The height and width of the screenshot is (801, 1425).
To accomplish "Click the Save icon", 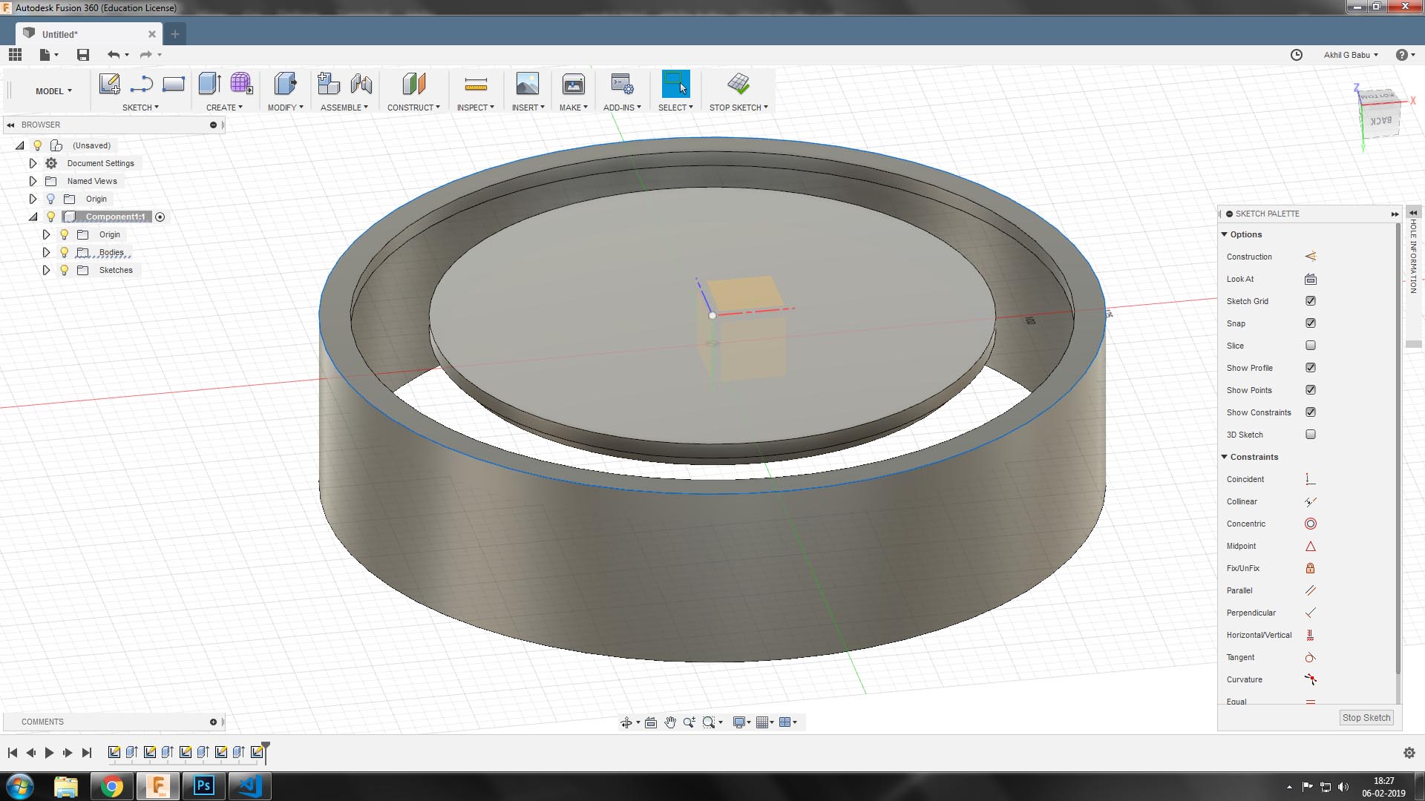I will point(83,55).
